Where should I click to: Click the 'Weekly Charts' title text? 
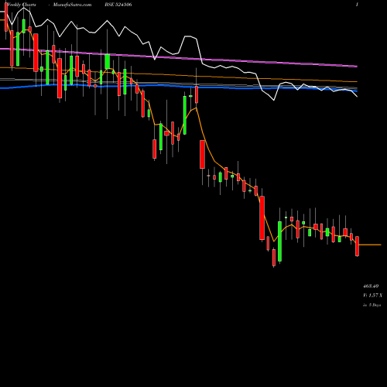click(22, 5)
